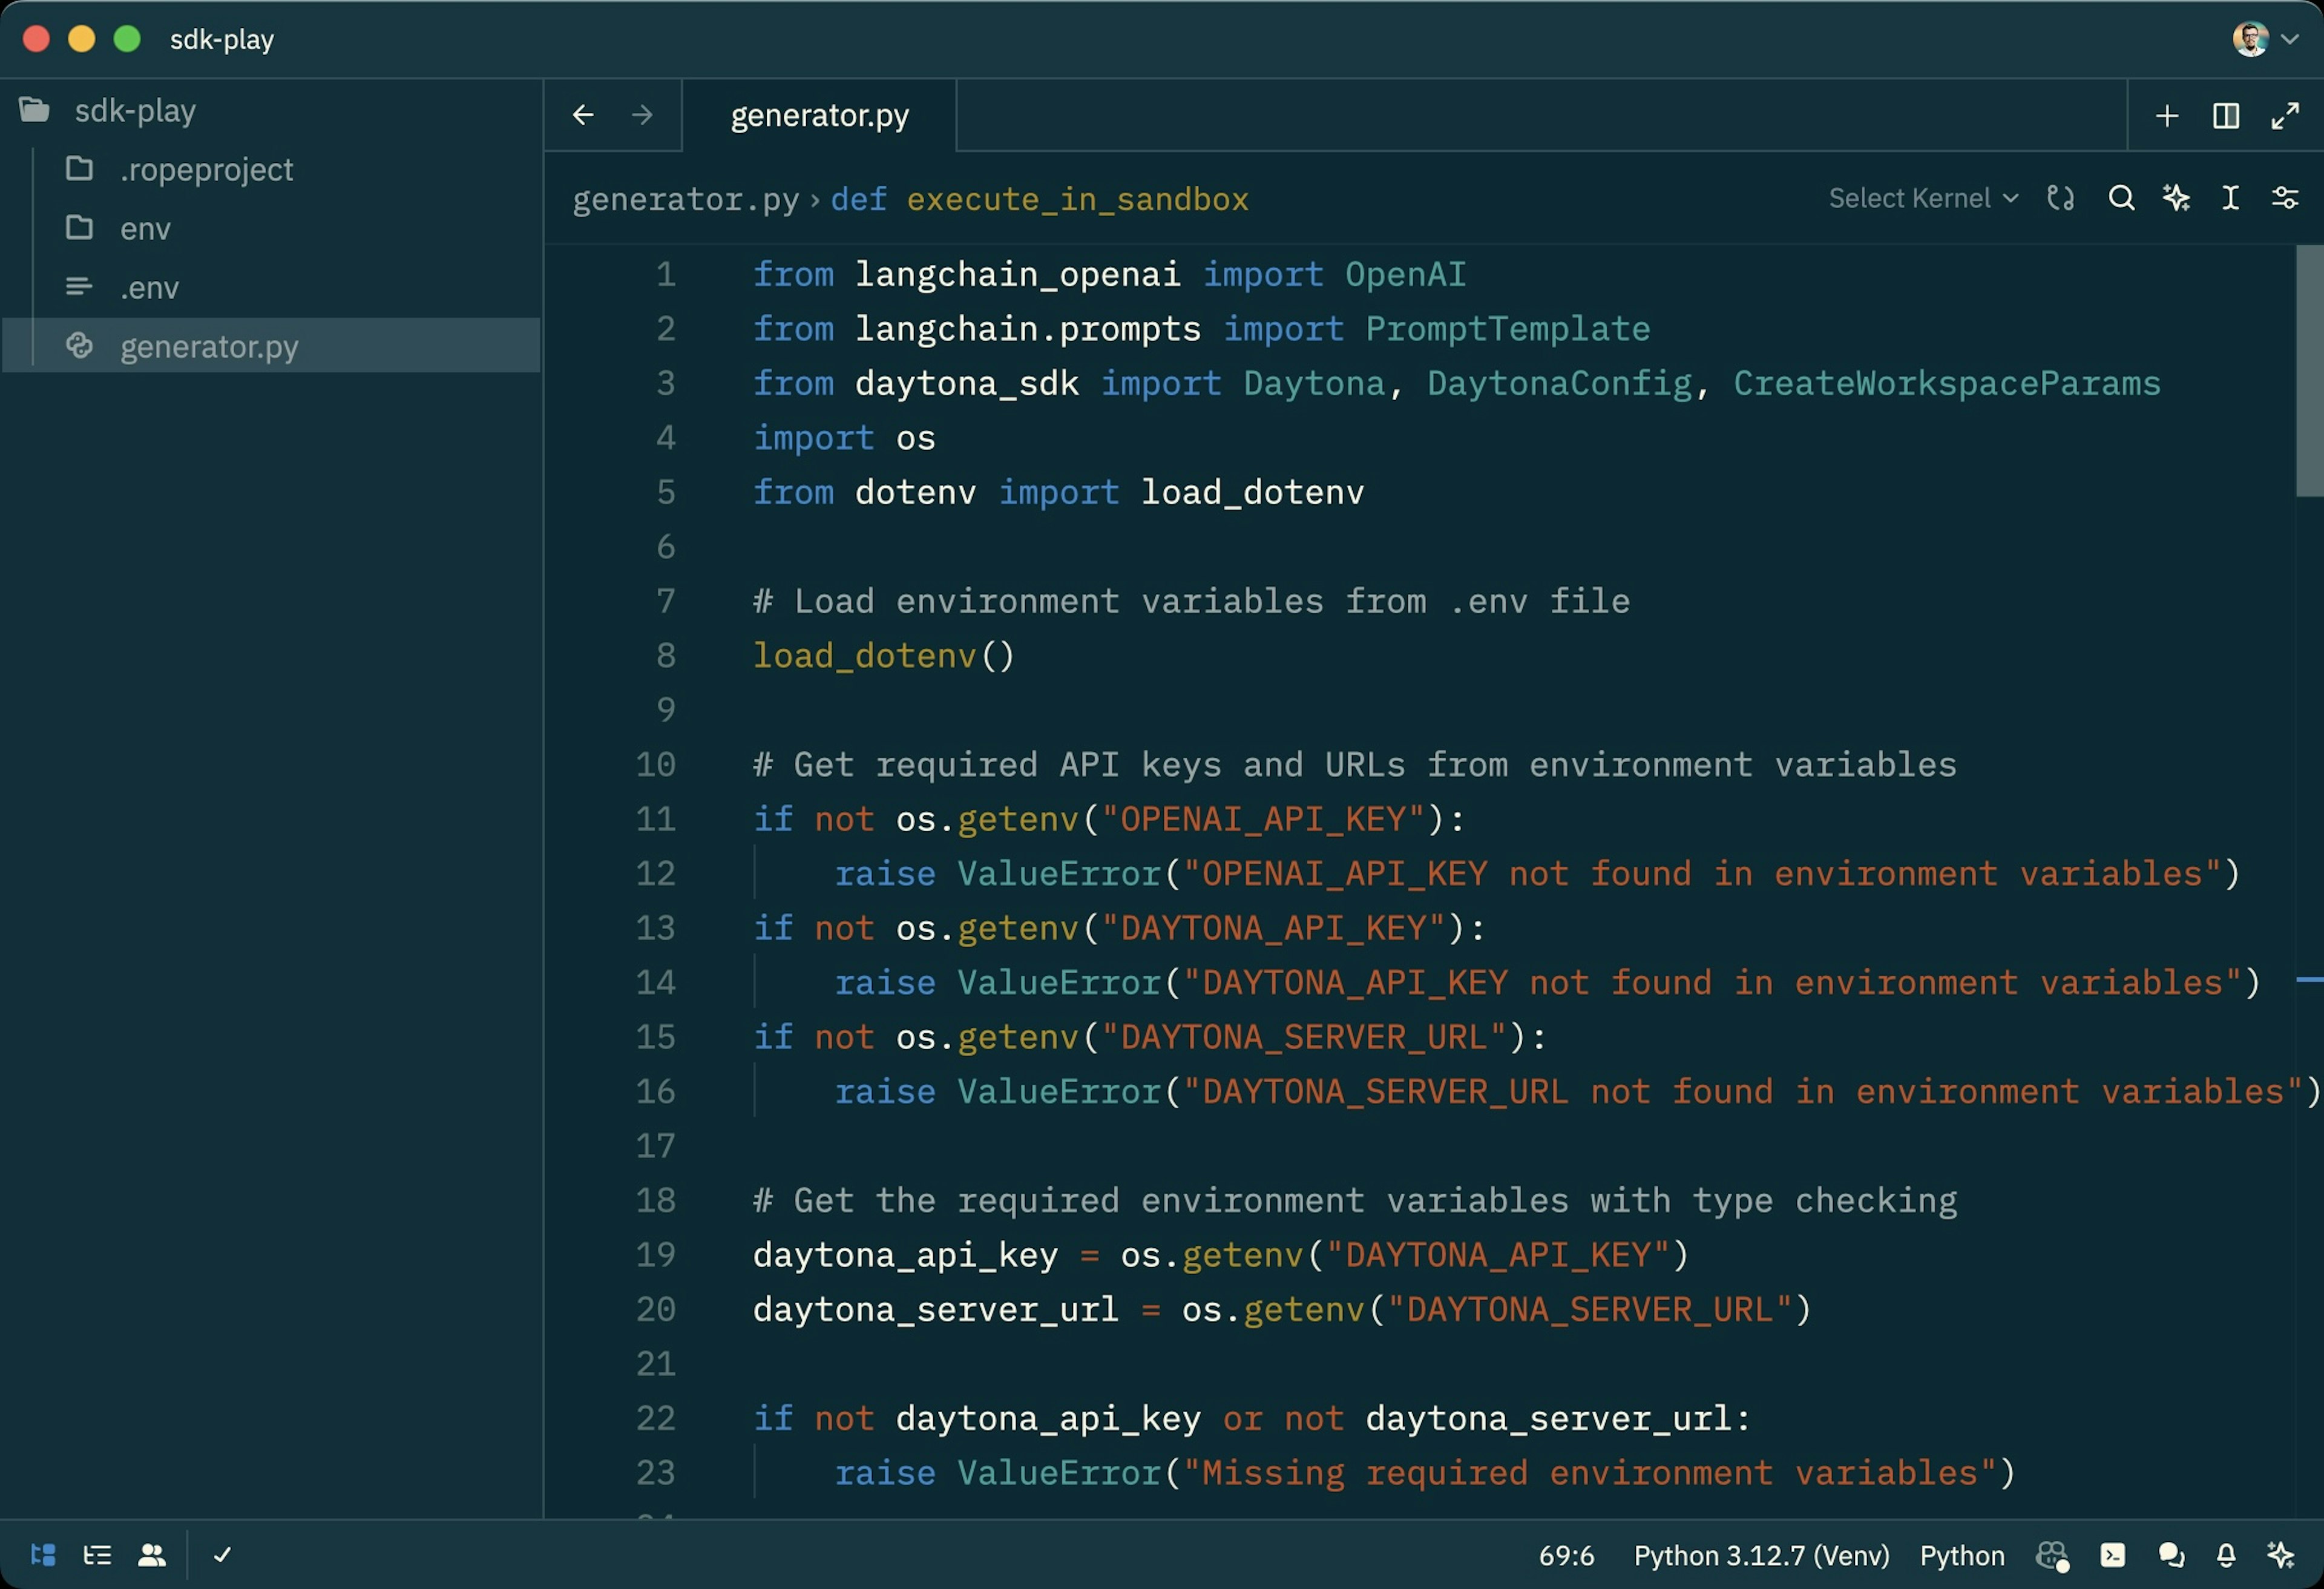Click sdk-play project name in title bar
Image resolution: width=2324 pixels, height=1589 pixels.
pyautogui.click(x=222, y=39)
